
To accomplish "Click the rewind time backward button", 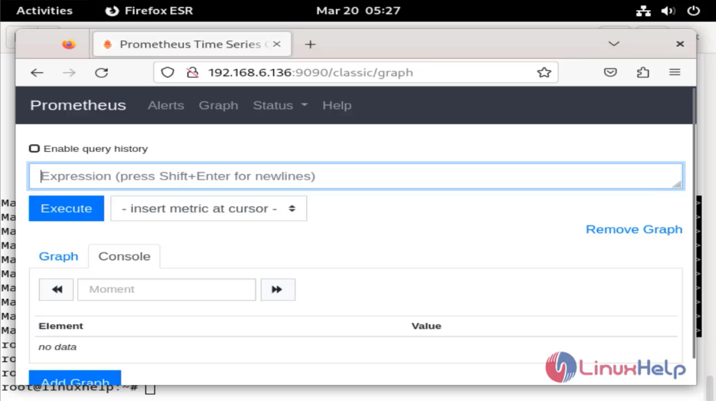I will coord(56,290).
